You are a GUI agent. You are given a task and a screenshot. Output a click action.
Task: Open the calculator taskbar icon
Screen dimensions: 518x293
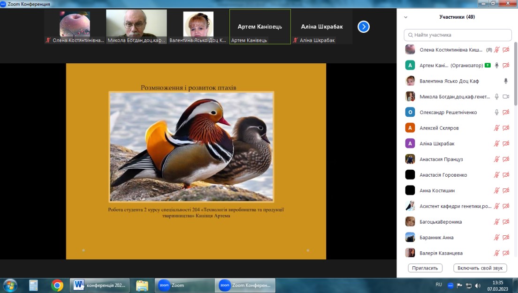click(x=33, y=285)
